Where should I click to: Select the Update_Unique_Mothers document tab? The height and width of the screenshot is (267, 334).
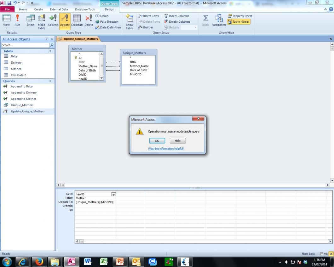pos(78,39)
